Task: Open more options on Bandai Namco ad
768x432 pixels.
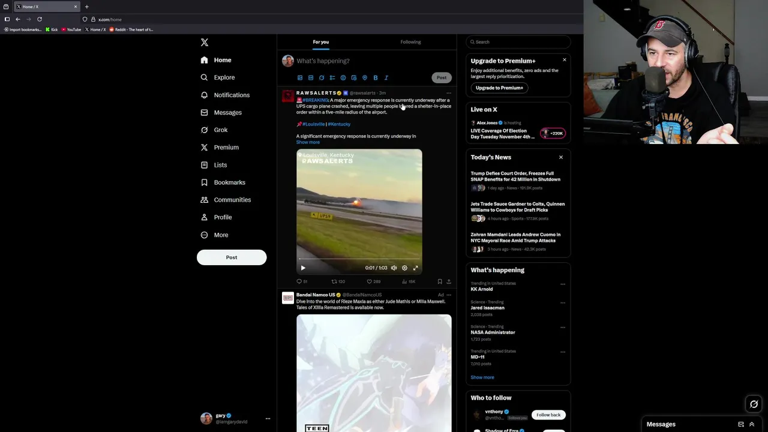Action: click(449, 295)
